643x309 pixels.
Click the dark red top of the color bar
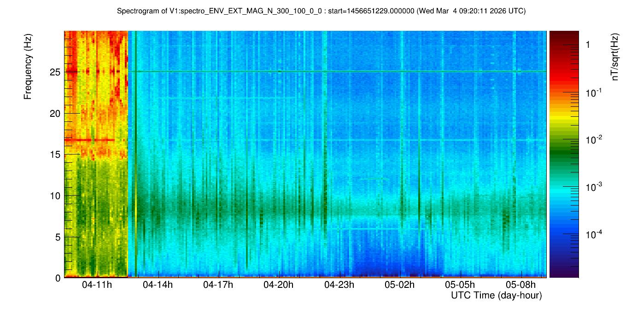pyautogui.click(x=564, y=35)
